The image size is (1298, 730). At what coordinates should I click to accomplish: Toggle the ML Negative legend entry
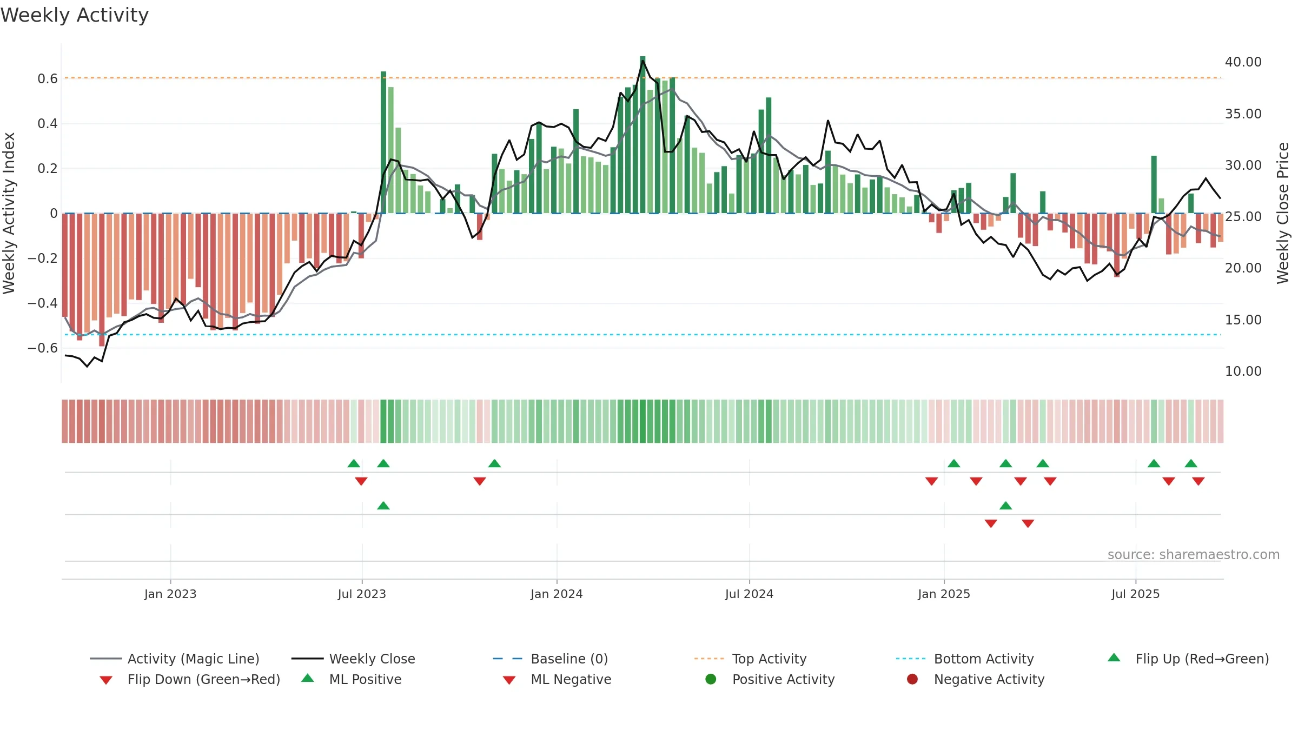[557, 679]
